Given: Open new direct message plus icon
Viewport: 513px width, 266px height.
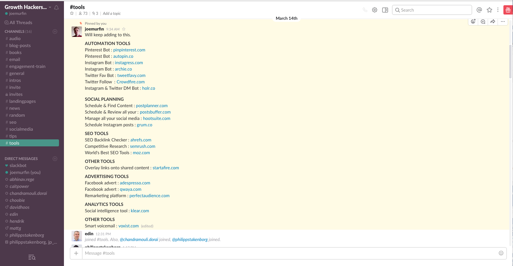Looking at the screenshot, I should click(55, 159).
